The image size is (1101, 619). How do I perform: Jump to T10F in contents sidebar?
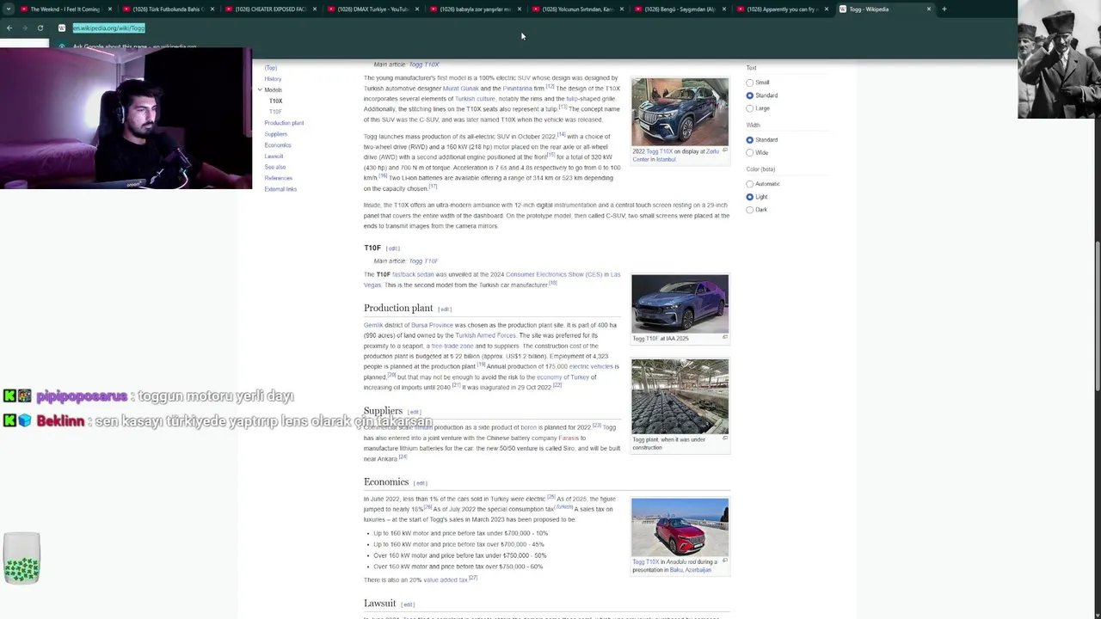pyautogui.click(x=275, y=112)
